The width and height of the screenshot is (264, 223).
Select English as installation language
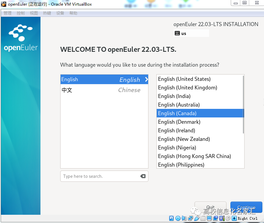coord(99,79)
